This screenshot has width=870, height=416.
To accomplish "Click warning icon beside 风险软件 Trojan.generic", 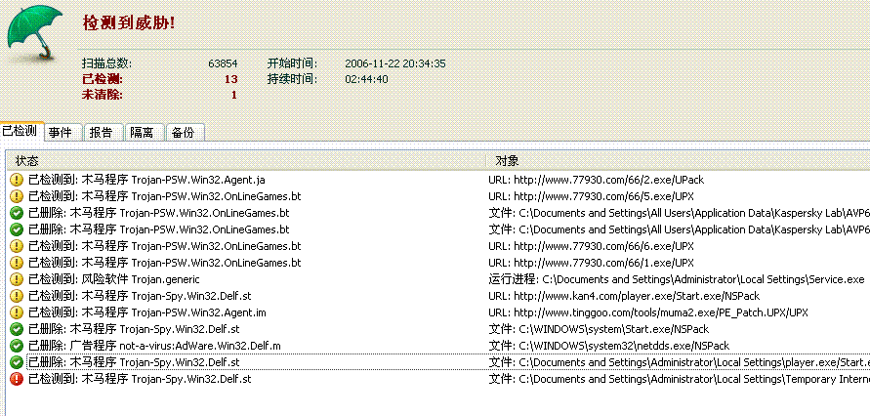I will [x=17, y=279].
